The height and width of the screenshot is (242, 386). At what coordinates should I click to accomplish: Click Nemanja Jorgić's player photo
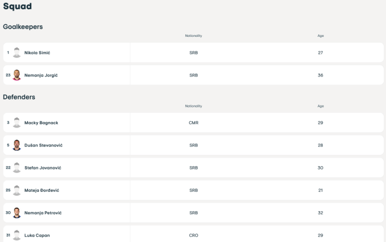click(x=17, y=75)
